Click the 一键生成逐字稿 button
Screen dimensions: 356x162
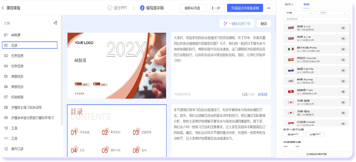coord(237,24)
